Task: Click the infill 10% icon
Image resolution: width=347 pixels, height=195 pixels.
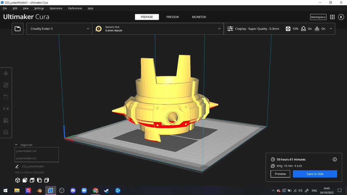Action: [x=288, y=29]
